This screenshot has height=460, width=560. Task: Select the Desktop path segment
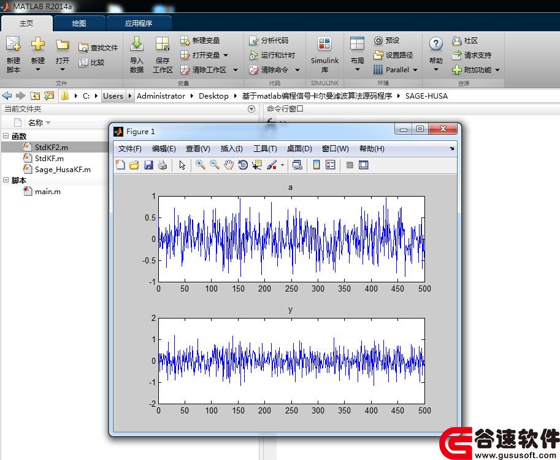click(213, 96)
